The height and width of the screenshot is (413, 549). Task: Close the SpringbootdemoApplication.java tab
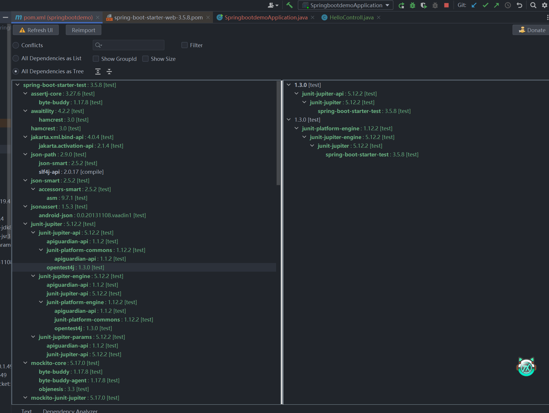tap(313, 17)
